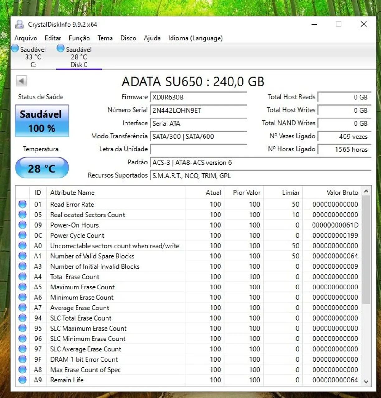Click status icon for SLC Average Erase Count
This screenshot has height=398, width=381.
pos(22,349)
